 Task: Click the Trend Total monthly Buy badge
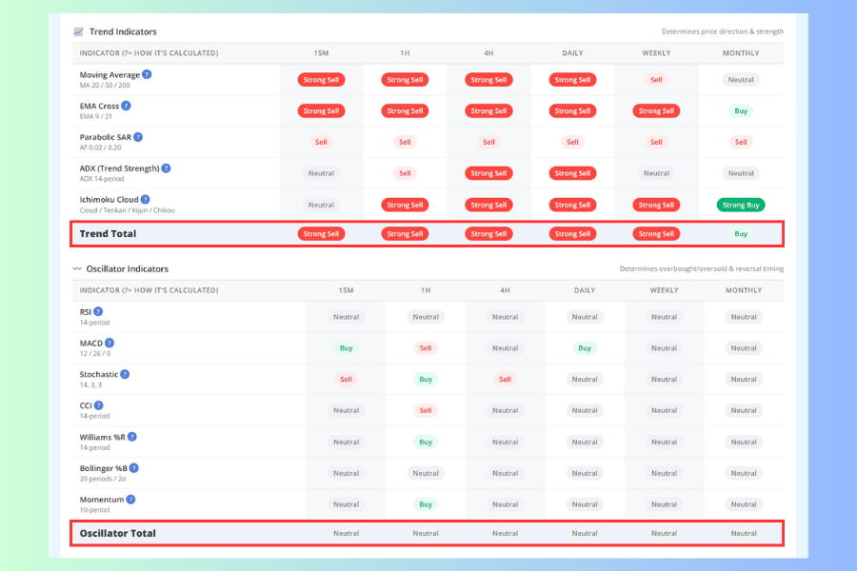point(741,233)
